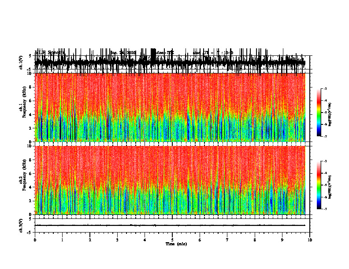
Task: Click the ch.3 voltage waveform trace
Action: [x=170, y=225]
